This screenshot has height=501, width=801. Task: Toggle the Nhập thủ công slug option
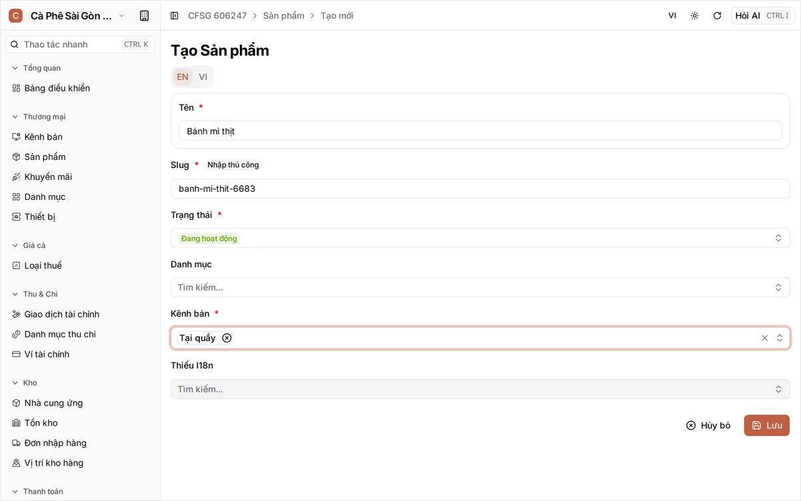[x=233, y=165]
